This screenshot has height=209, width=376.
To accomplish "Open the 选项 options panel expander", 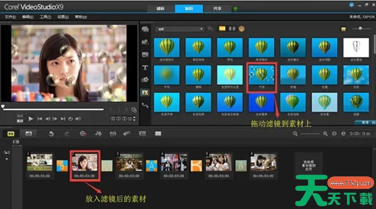I will [x=359, y=122].
